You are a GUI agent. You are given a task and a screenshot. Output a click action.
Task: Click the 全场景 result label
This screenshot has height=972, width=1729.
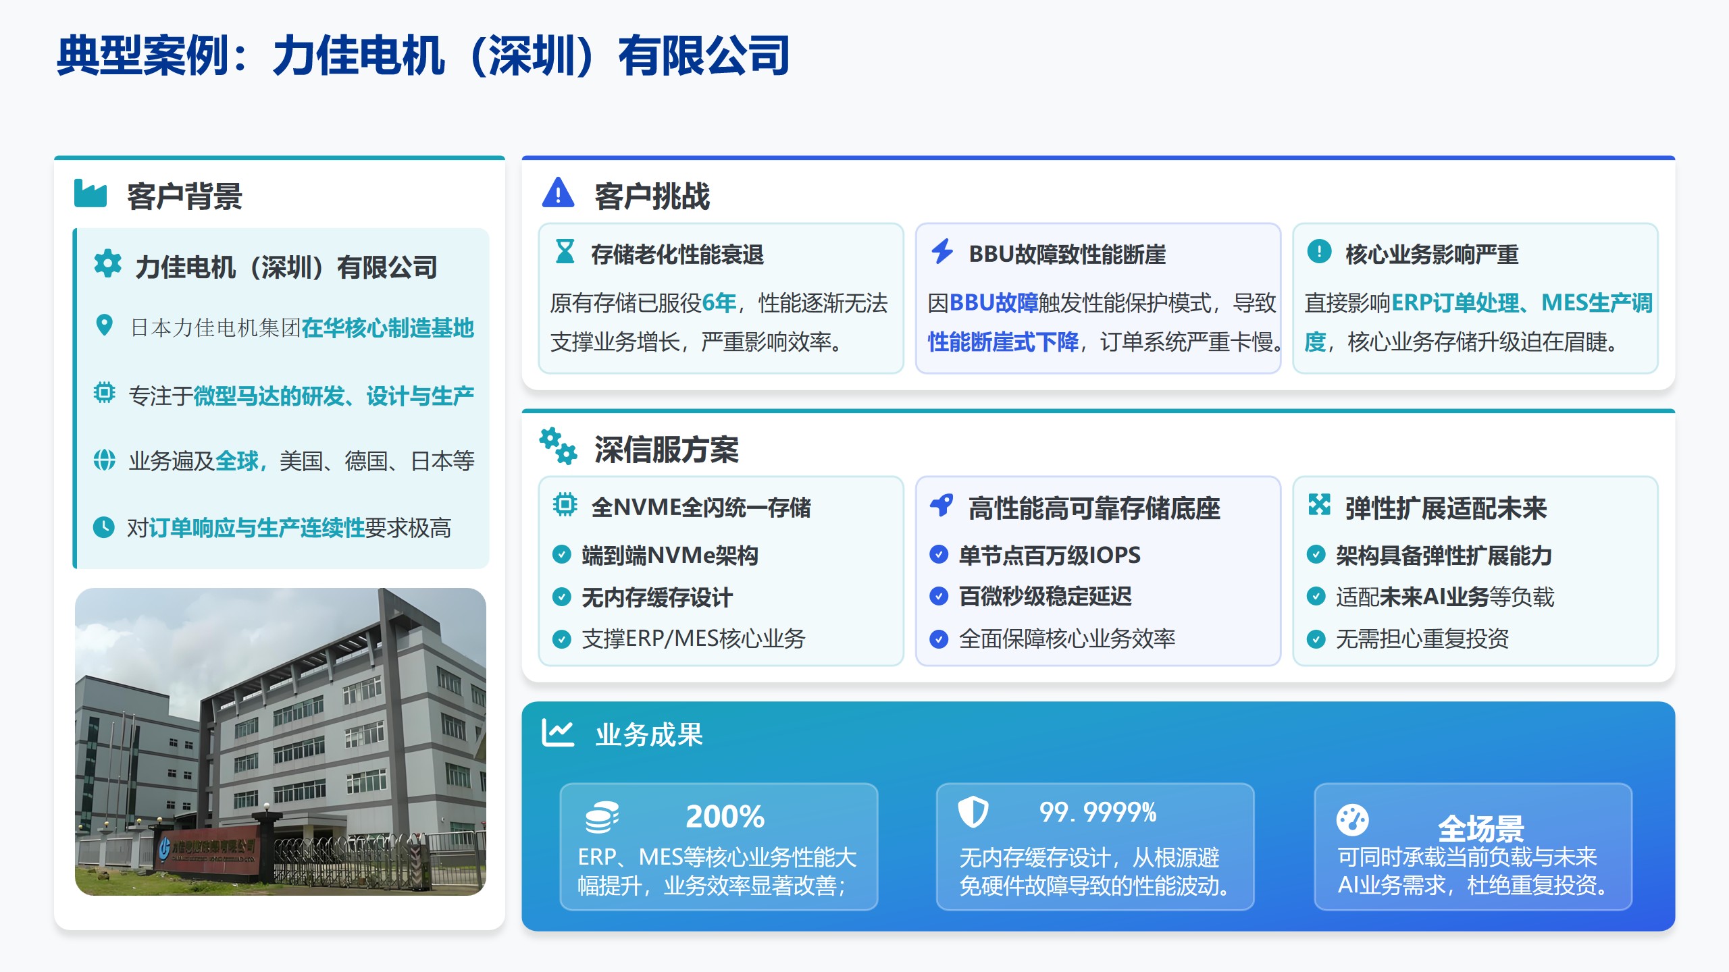point(1480,828)
